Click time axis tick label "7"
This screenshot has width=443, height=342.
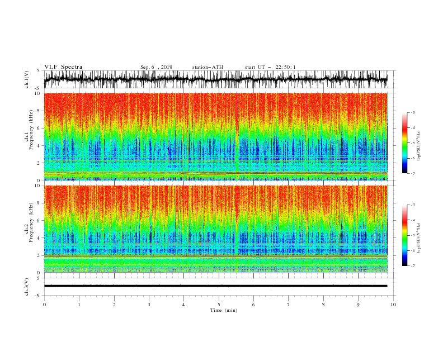[x=289, y=305]
